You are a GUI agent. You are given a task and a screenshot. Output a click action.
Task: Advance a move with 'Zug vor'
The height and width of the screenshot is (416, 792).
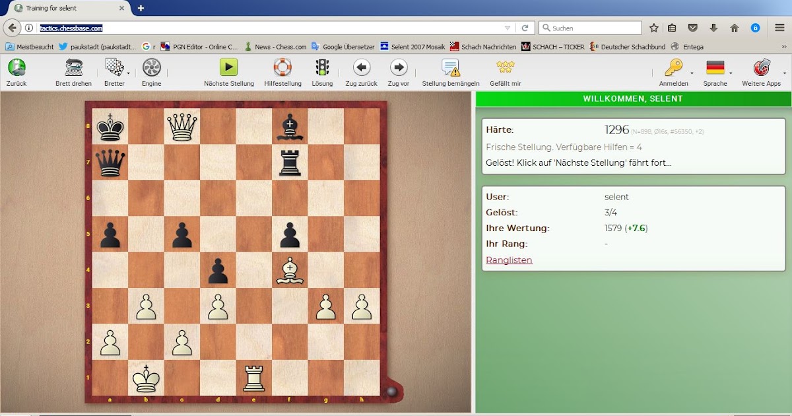click(399, 69)
